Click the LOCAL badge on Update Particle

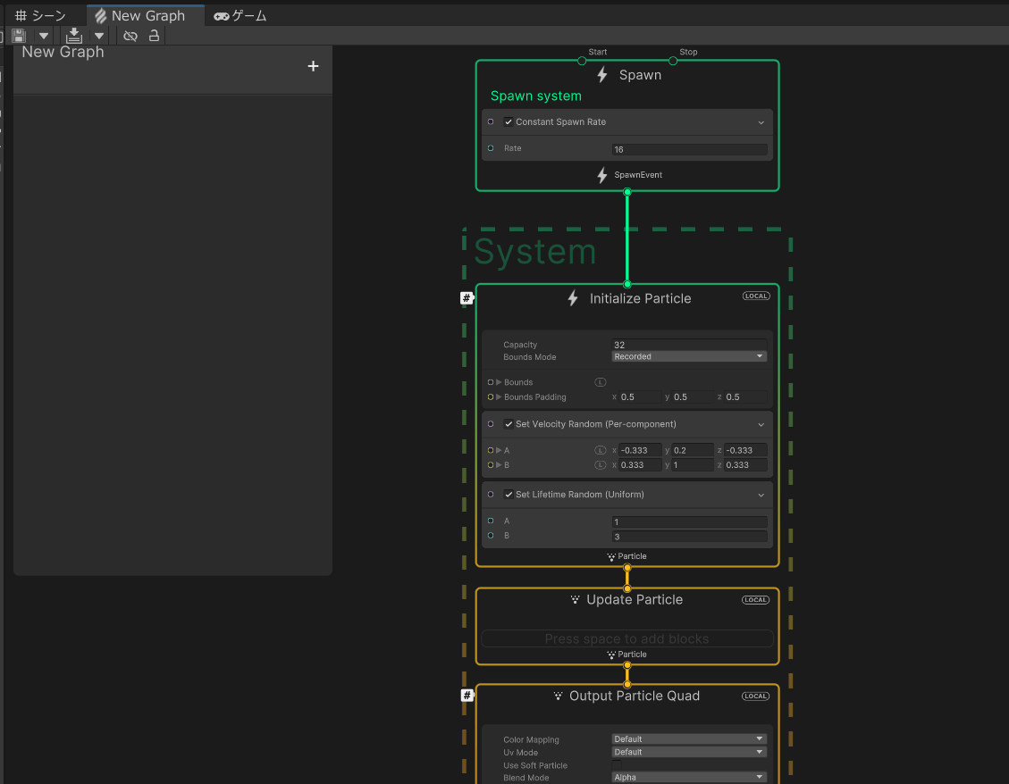755,600
